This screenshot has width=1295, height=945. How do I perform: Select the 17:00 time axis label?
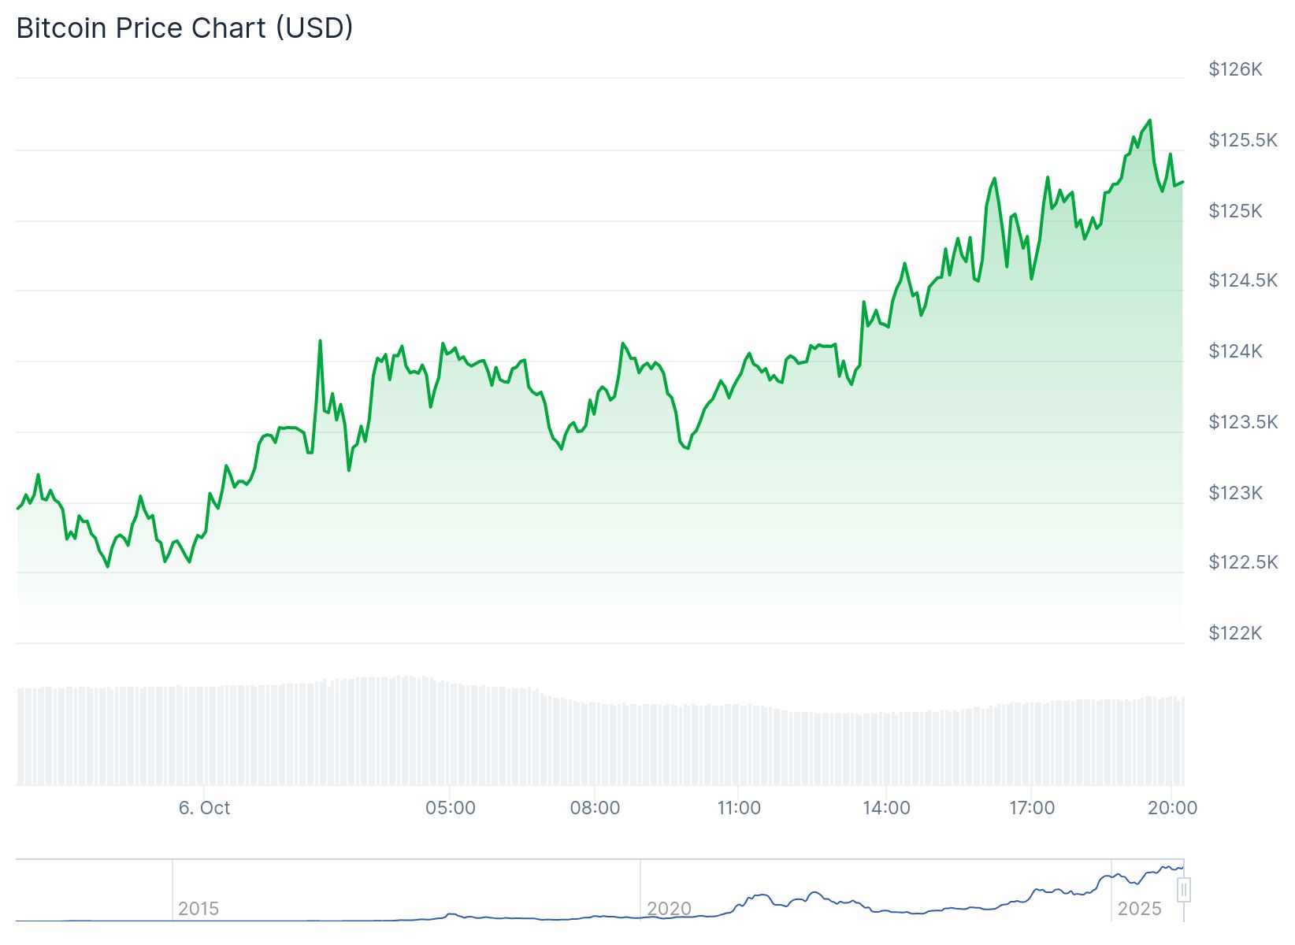click(1031, 808)
